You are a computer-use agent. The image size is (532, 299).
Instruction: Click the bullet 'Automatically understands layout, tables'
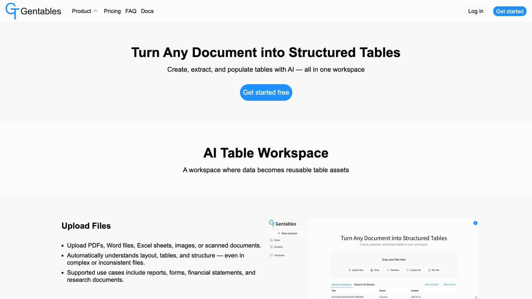click(x=155, y=259)
